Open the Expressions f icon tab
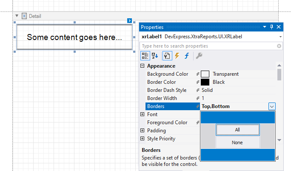Screen dimensions: 291x171 (187, 56)
